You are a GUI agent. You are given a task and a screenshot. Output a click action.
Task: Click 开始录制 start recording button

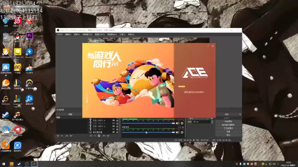(228, 121)
